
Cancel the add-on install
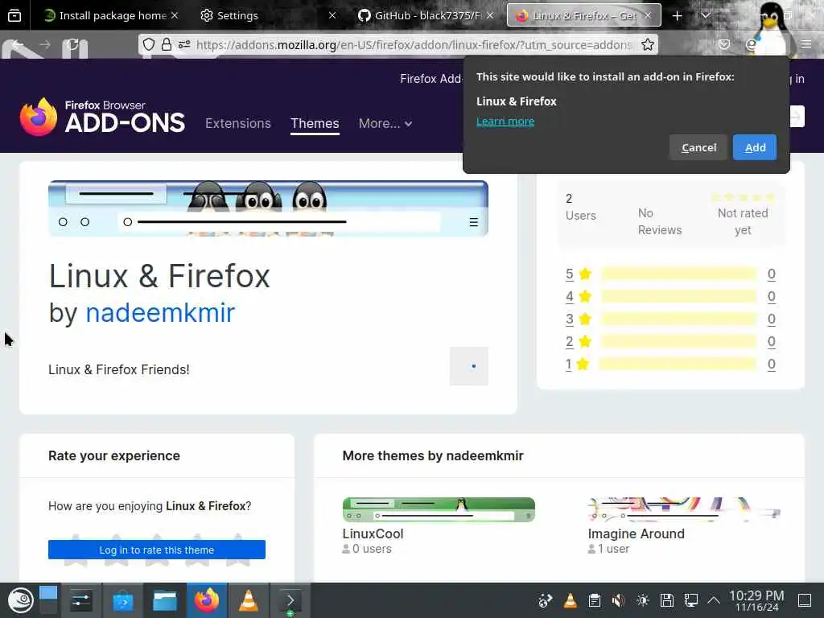(698, 147)
